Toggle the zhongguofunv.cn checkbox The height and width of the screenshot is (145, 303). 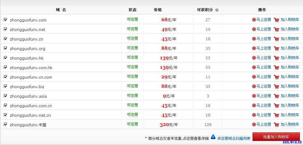tap(6, 39)
